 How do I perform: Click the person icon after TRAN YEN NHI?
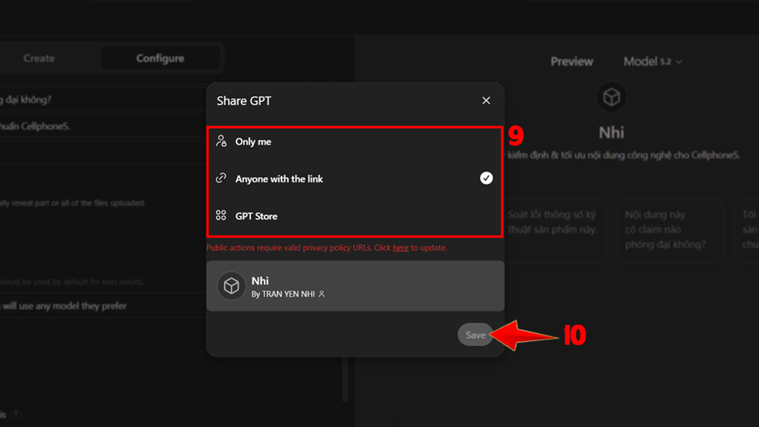[x=321, y=295]
